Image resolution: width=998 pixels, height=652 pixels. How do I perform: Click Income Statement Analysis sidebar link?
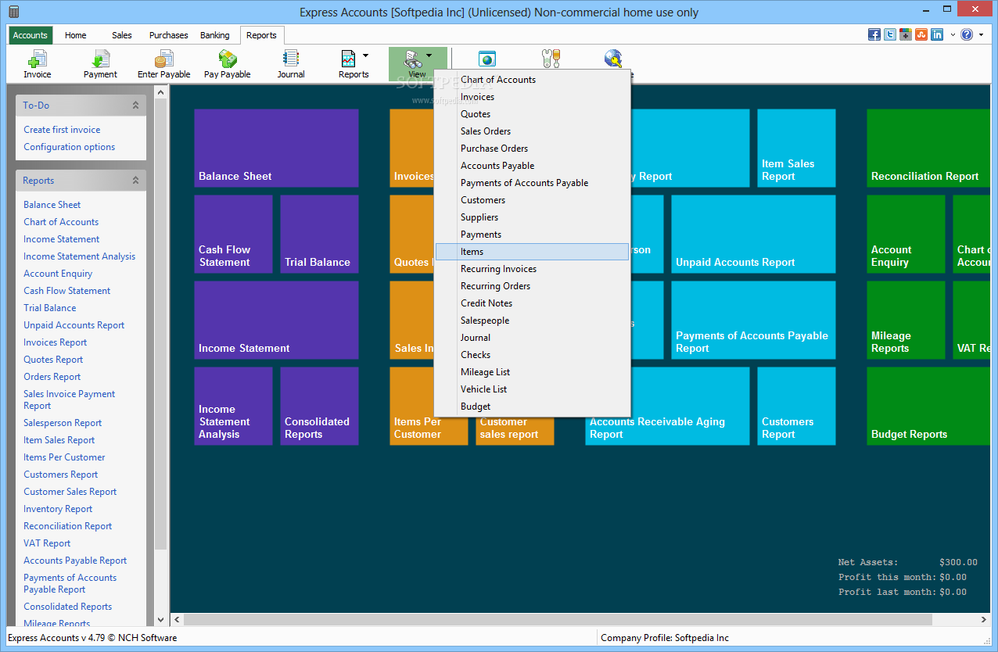point(79,256)
